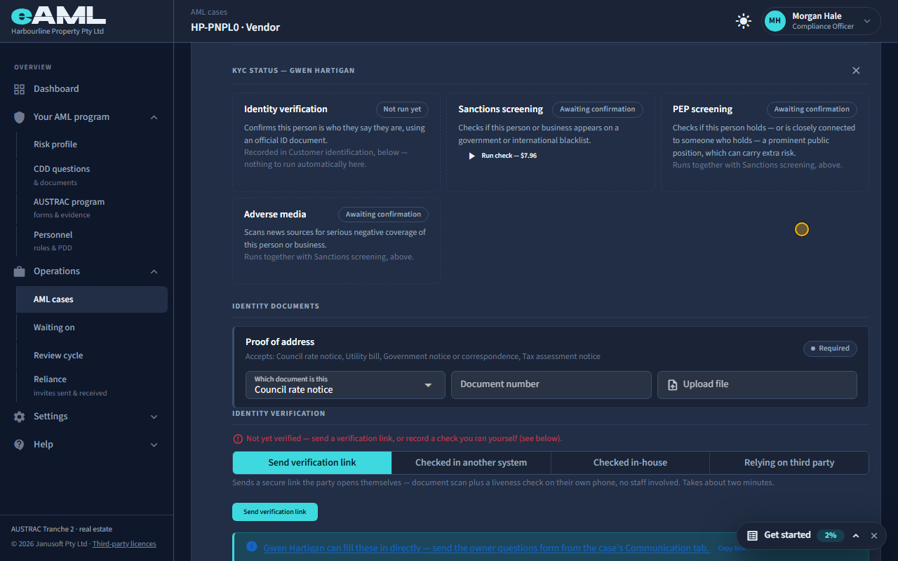Open Review cycle in the sidebar
This screenshot has width=898, height=561.
coord(92,356)
